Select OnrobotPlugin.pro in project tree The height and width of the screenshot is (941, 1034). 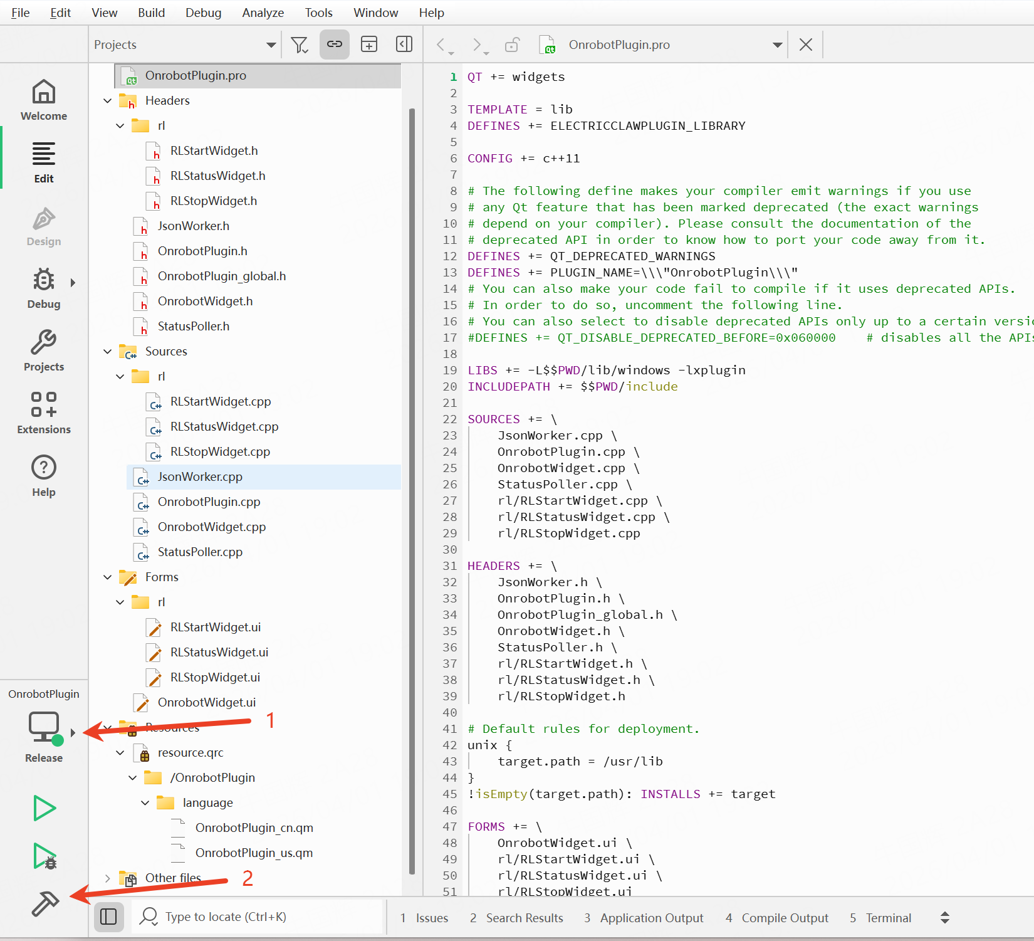click(258, 75)
